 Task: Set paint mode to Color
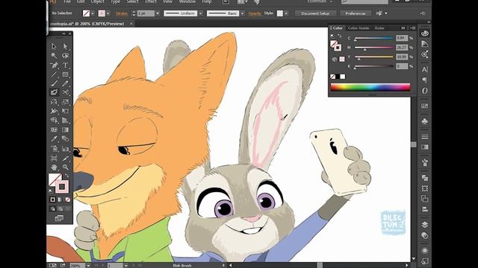(x=53, y=200)
